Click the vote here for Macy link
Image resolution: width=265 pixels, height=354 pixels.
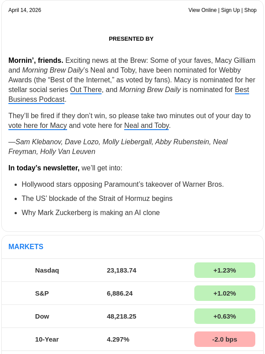(38, 126)
